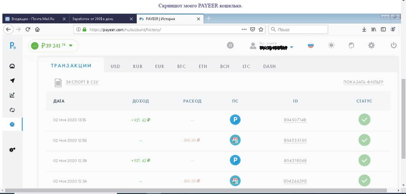Switch to the EUR tab

tap(160, 66)
